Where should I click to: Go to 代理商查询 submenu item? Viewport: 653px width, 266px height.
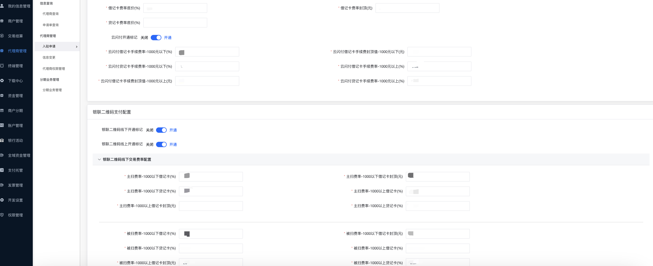pyautogui.click(x=51, y=14)
